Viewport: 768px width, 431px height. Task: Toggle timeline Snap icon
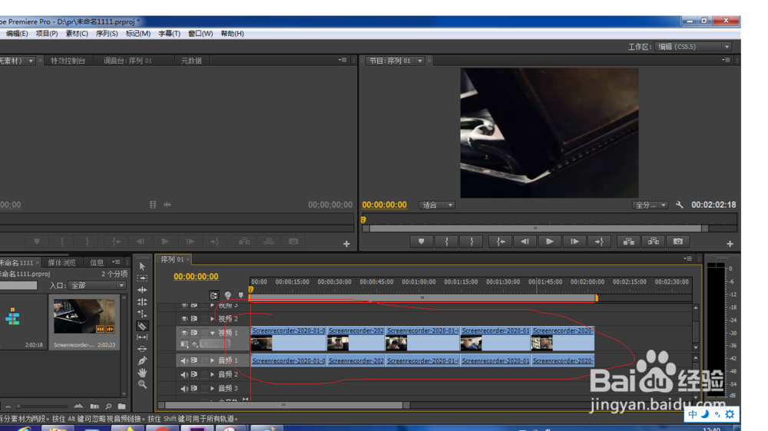click(214, 295)
